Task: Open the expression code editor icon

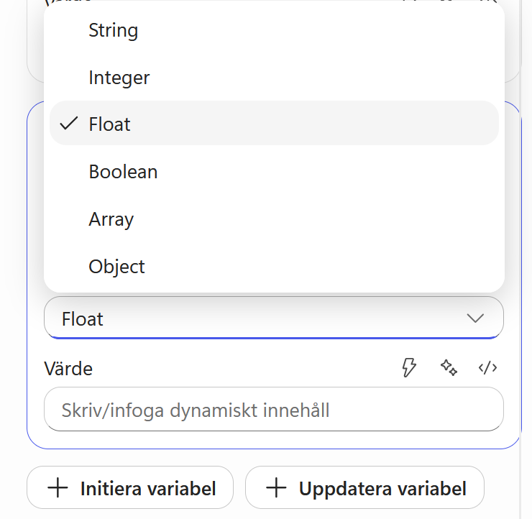Action: tap(487, 368)
